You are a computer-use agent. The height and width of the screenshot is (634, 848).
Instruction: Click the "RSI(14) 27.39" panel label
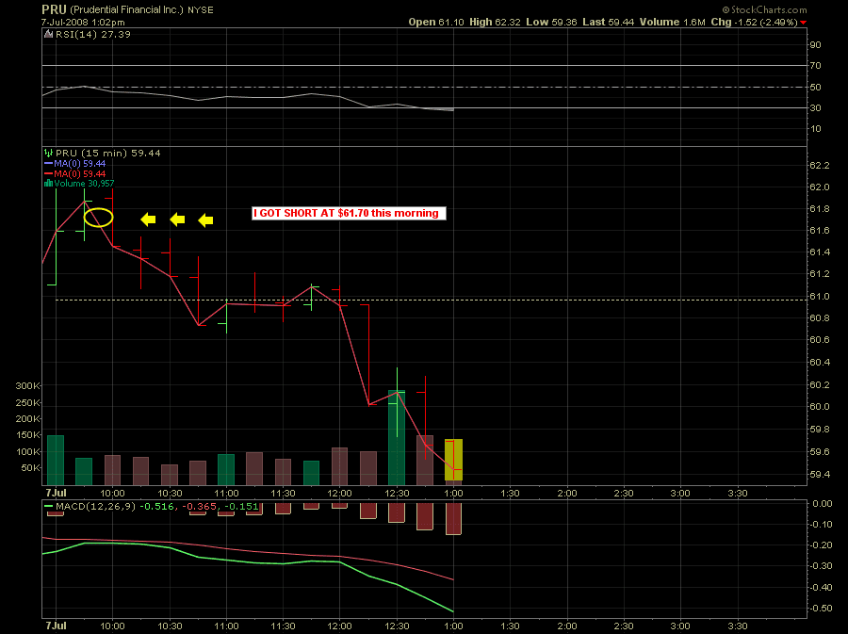tap(93, 35)
